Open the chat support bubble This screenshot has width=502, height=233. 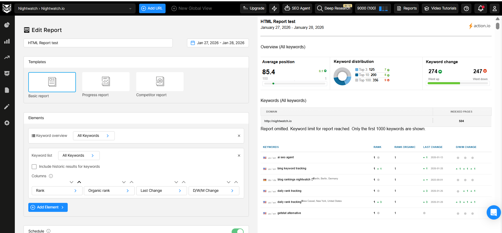coord(494,212)
